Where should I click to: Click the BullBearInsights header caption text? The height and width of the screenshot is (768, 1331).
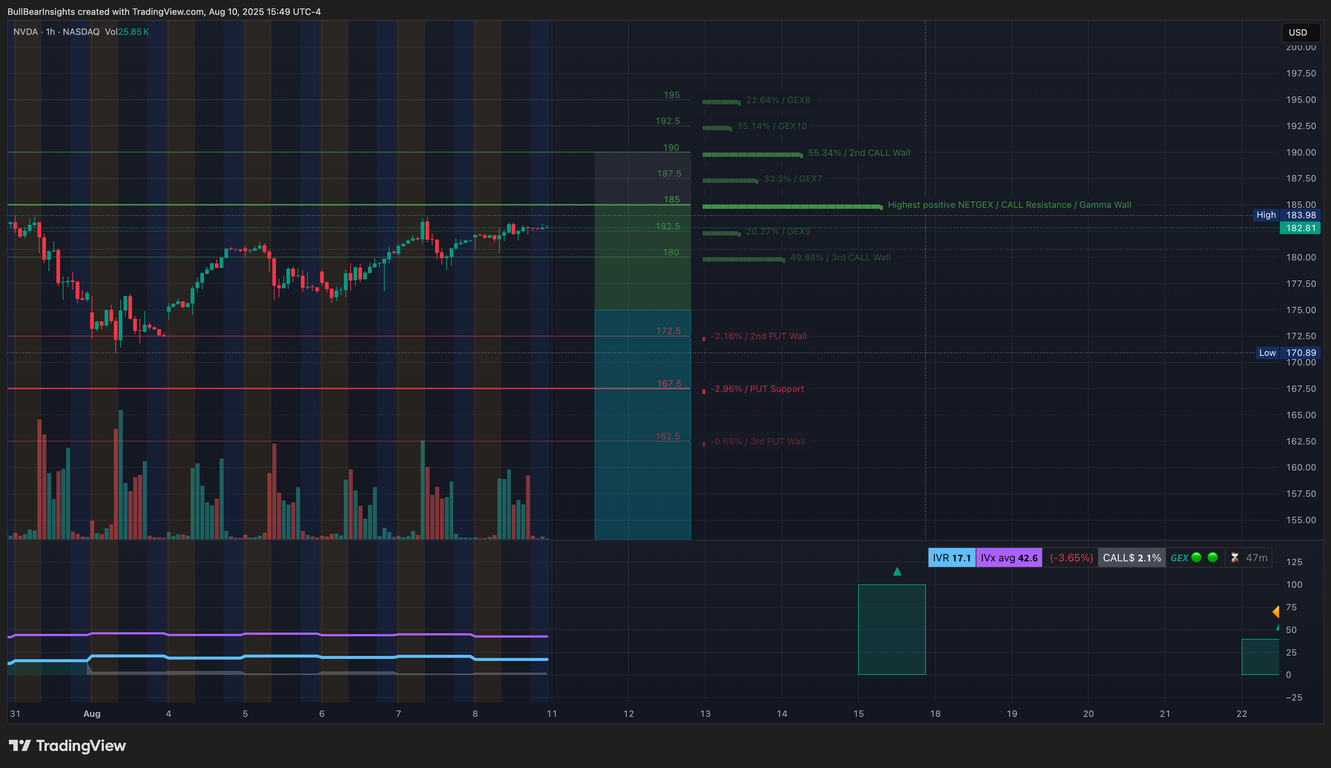point(164,12)
